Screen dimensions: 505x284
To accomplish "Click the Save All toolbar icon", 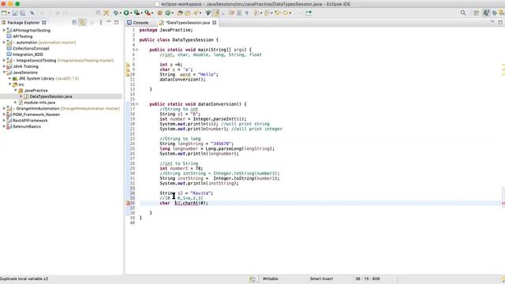I will [x=23, y=13].
